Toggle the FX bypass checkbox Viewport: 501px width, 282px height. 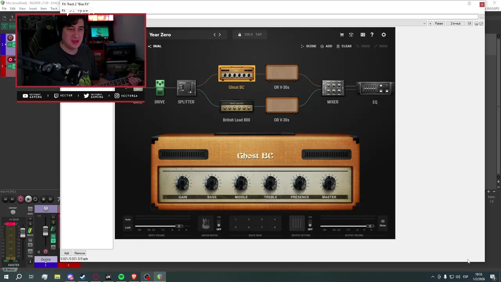(481, 23)
